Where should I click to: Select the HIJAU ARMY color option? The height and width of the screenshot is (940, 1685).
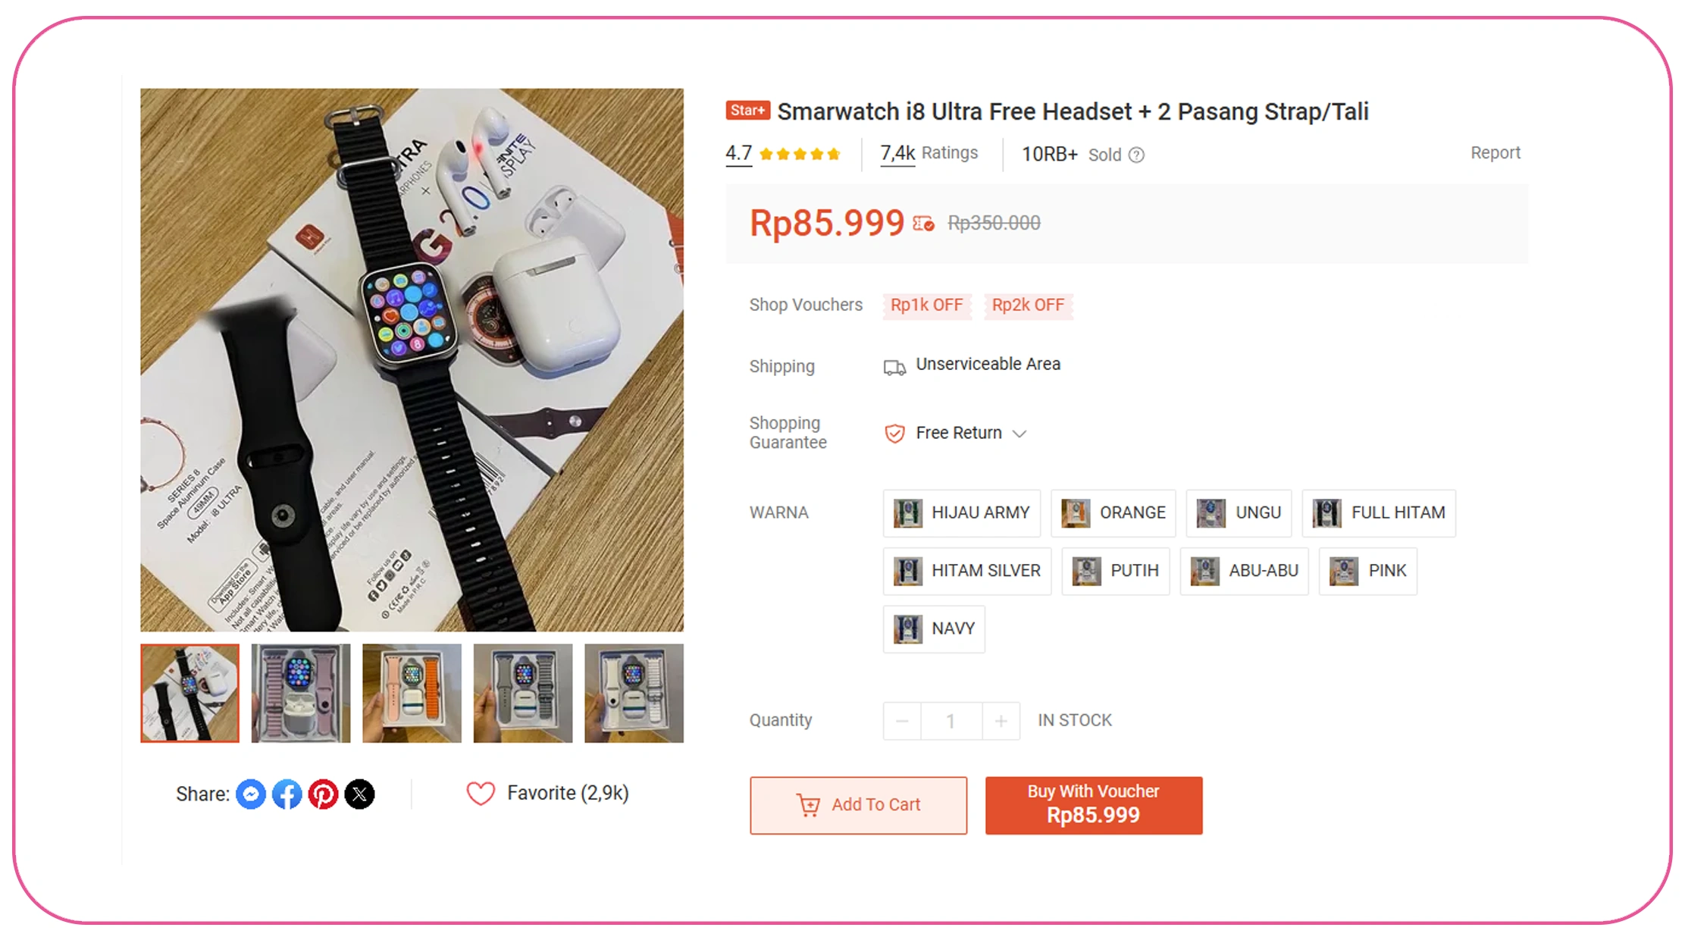[x=961, y=512]
